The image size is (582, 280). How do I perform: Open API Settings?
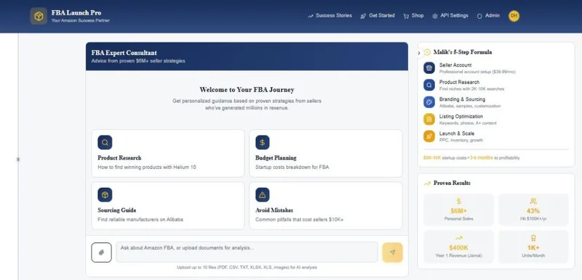[450, 15]
